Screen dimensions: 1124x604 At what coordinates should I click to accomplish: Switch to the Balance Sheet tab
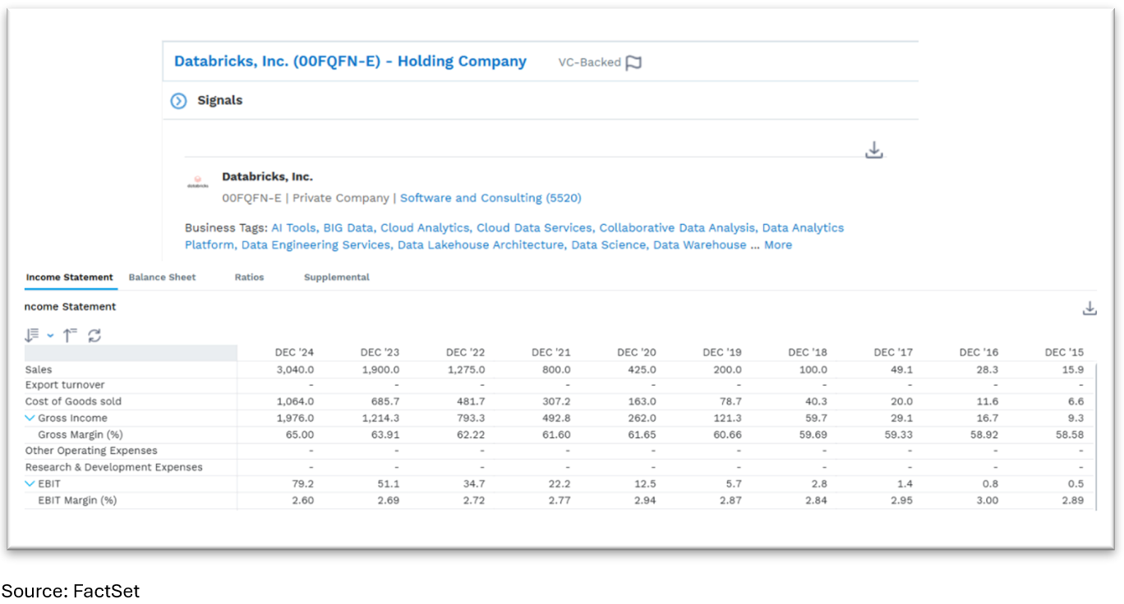(x=163, y=277)
